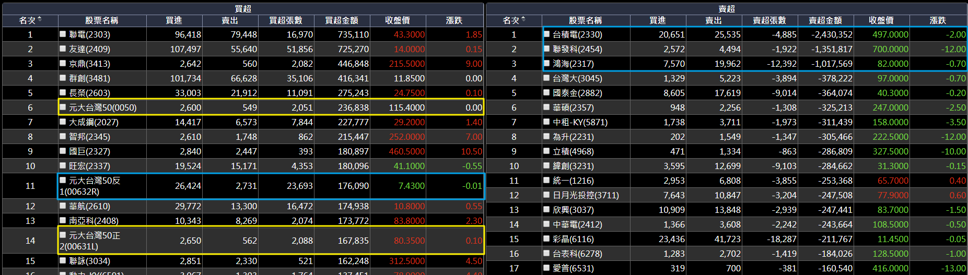Viewport: 968px width, 275px height.
Task: Check the 國泰金(2882) checkbox
Action: coord(546,92)
